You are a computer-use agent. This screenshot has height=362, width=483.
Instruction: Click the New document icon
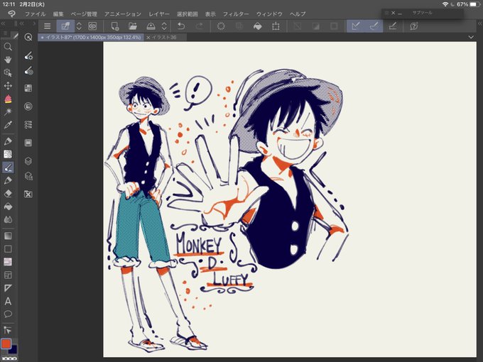tap(115, 26)
